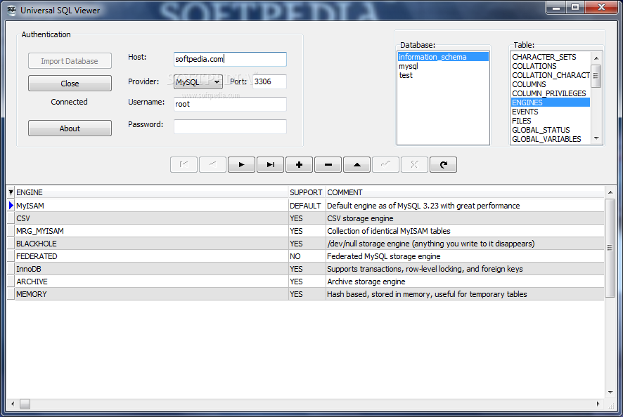Click grid horizontal scrollbar right arrow
This screenshot has width=623, height=417.
click(598, 404)
